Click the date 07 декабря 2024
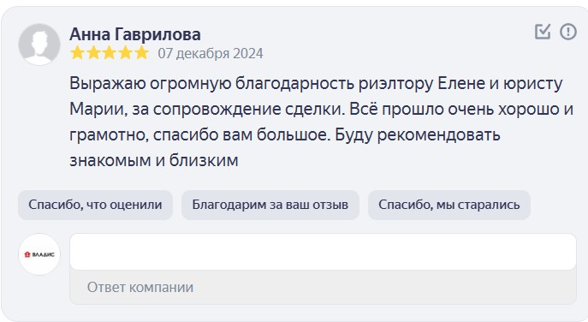588x322 pixels. click(211, 53)
